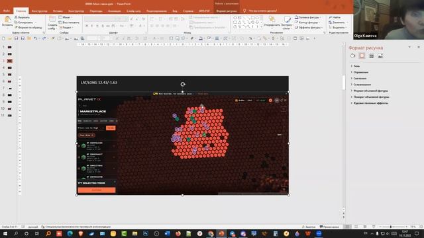Screen dimensions: 424x238
Task: Expand the Сглаживание section
Action: coord(360,85)
